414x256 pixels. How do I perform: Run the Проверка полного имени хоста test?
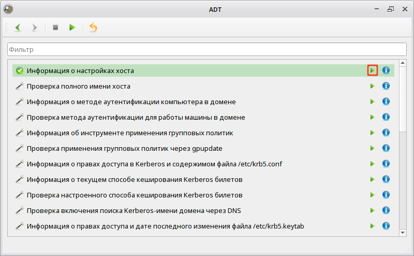tap(372, 86)
